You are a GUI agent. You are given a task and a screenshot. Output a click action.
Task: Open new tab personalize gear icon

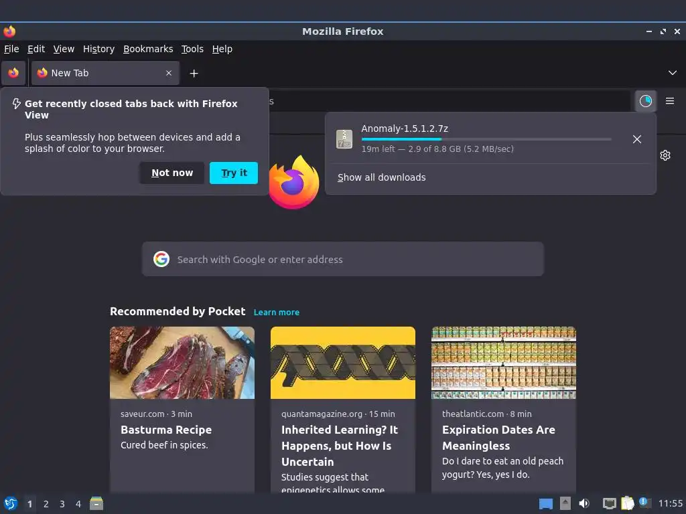tap(665, 155)
